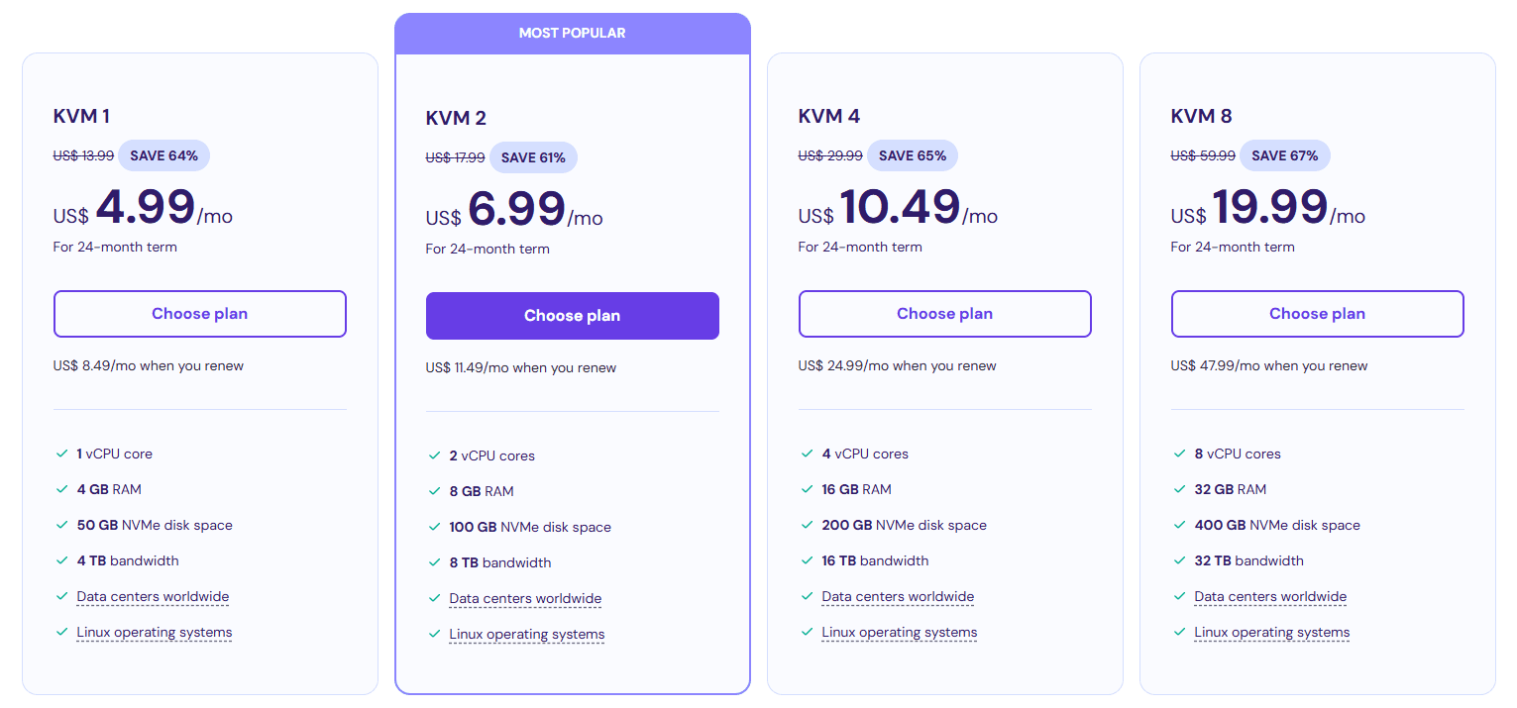View Data centers worldwide info in KVM 8
1517x708 pixels.
click(x=1270, y=597)
